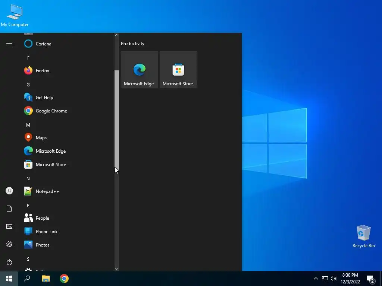Select the Recycle Bin desktop icon
The width and height of the screenshot is (382, 286).
point(363,236)
